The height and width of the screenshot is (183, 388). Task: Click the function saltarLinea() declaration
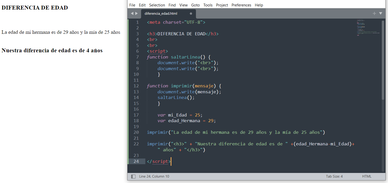179,57
